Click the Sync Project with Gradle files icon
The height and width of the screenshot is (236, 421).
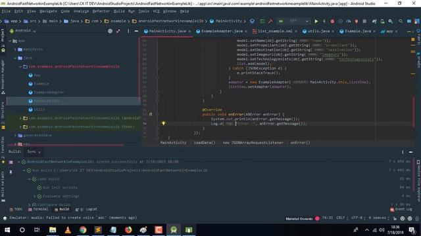coord(374,21)
